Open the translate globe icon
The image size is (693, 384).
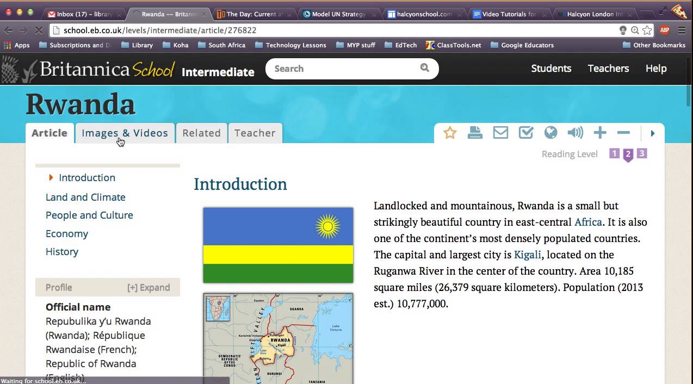(550, 133)
